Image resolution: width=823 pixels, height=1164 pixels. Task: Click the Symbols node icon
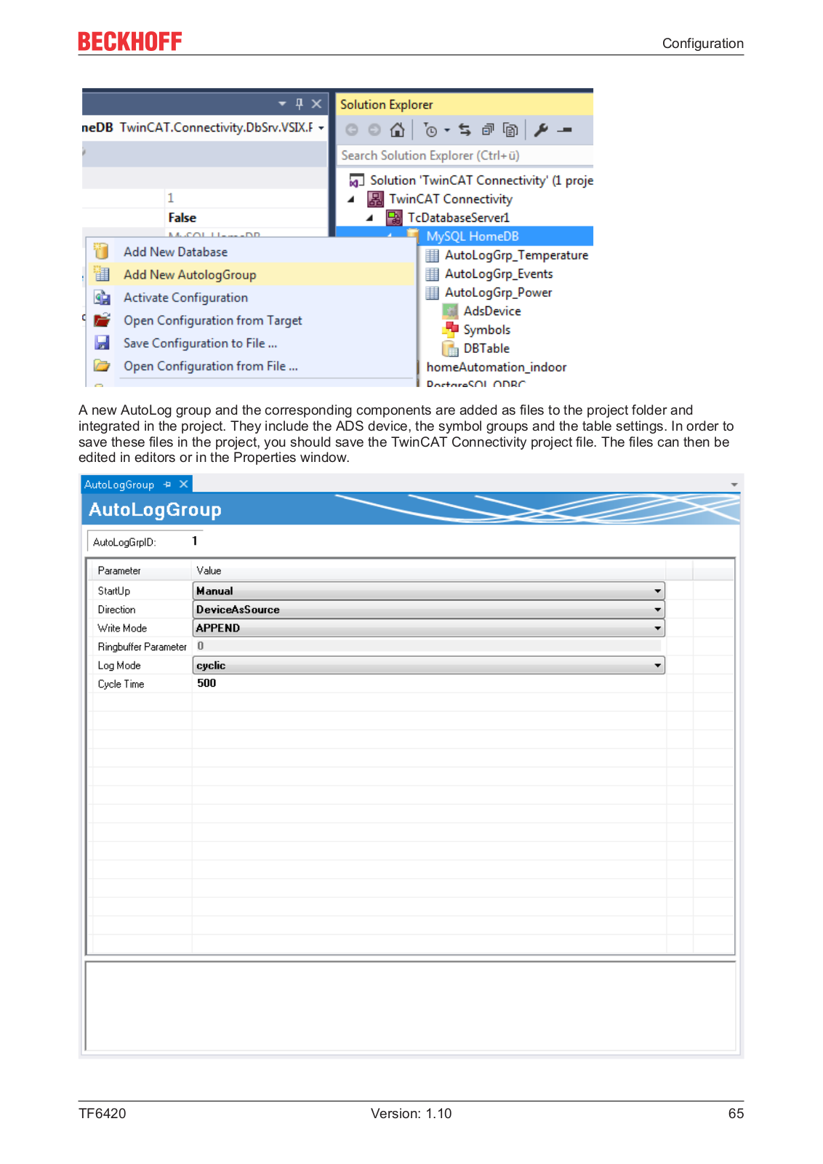(451, 330)
